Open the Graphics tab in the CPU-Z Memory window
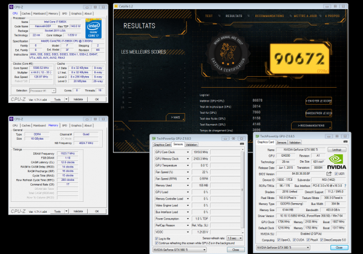The width and height of the screenshot is (363, 254). (x=76, y=125)
